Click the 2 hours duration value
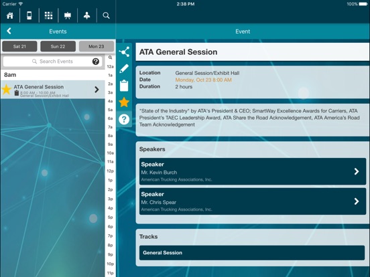This screenshot has width=370, height=277. pos(184,87)
